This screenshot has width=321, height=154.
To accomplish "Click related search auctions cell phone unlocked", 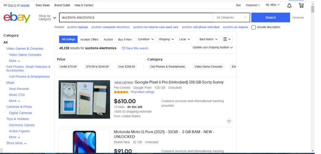I will tap(201, 27).
